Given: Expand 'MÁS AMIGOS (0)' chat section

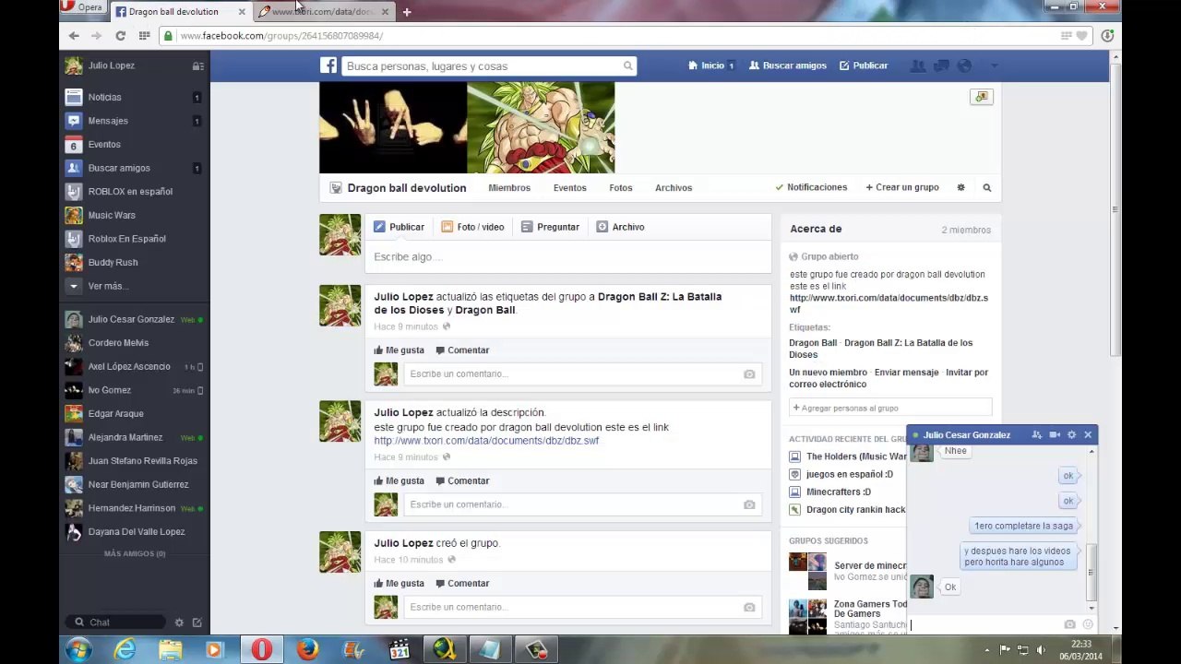Looking at the screenshot, I should tap(135, 553).
